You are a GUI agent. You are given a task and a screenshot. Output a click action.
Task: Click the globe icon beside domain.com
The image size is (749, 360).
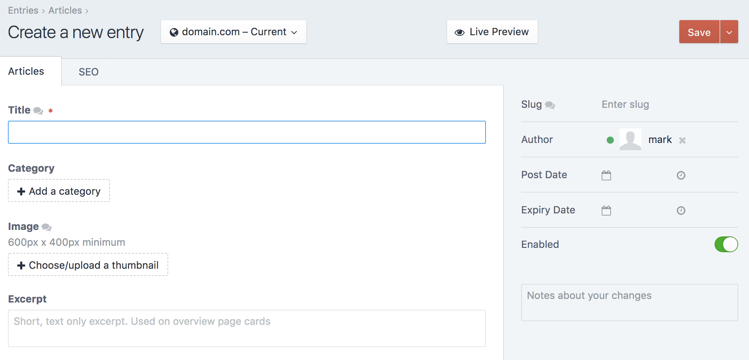click(x=175, y=32)
